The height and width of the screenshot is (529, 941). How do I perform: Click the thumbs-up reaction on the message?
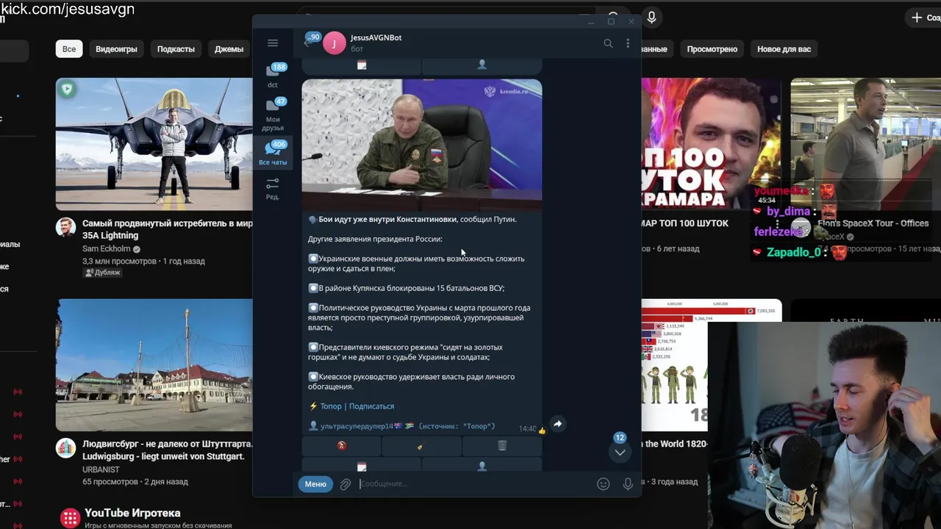[542, 430]
